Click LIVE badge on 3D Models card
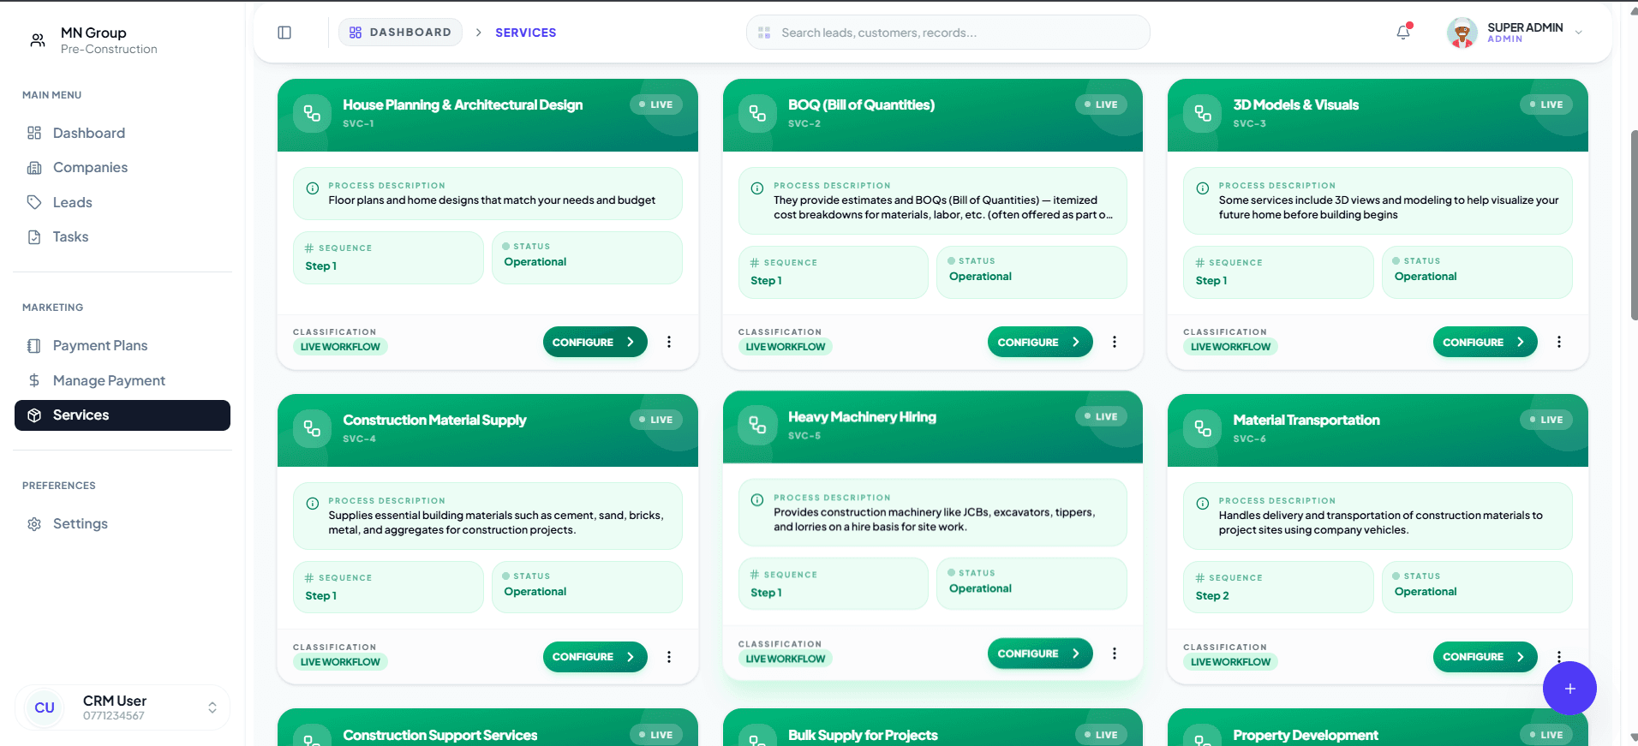The image size is (1638, 746). (x=1546, y=104)
